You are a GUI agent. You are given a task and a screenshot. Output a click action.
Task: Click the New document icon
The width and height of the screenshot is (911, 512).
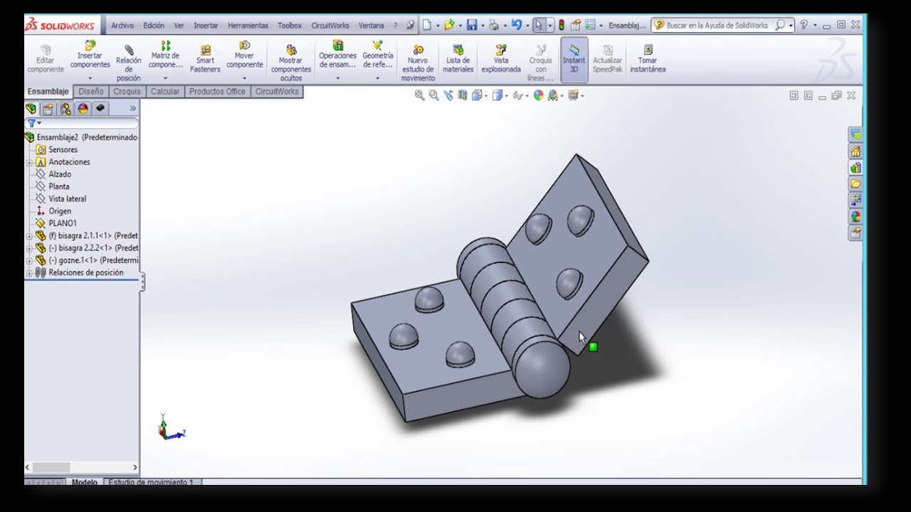coord(426,25)
